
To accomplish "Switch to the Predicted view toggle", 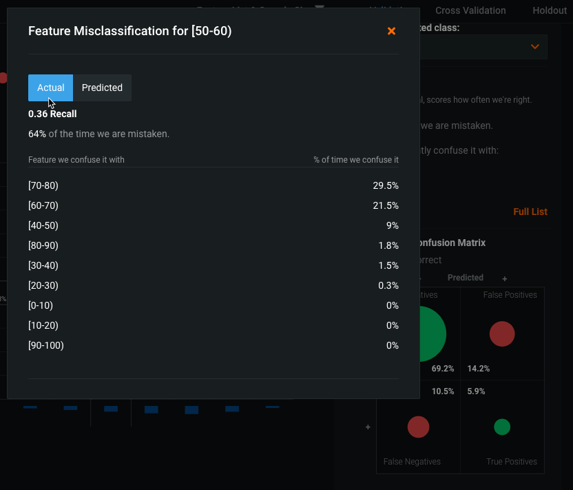I will [102, 88].
